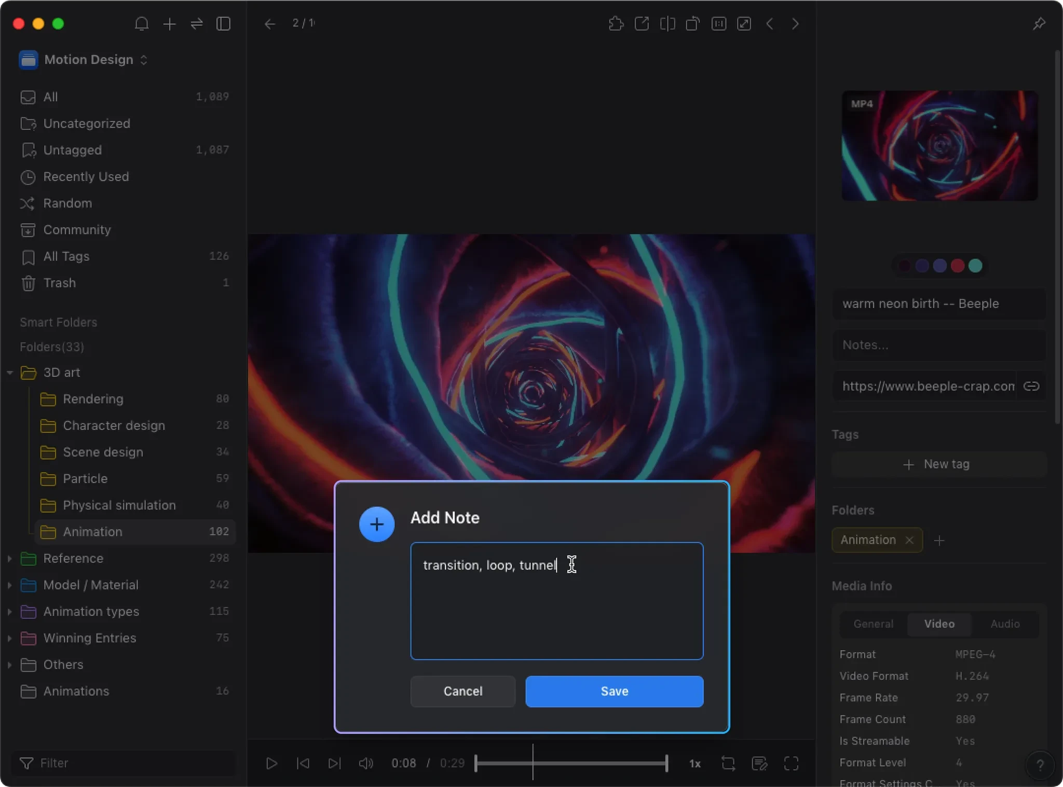
Task: Click the Filter field
Action: tap(124, 763)
